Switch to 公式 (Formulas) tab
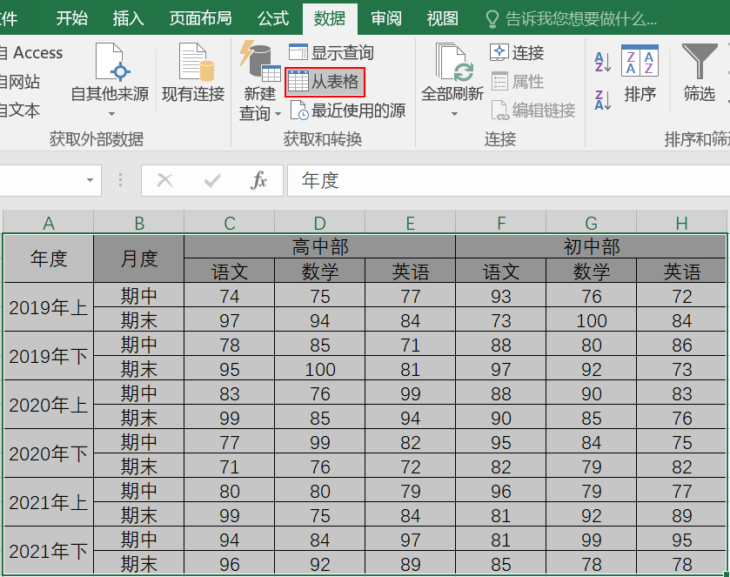Image resolution: width=730 pixels, height=577 pixels. 273,18
